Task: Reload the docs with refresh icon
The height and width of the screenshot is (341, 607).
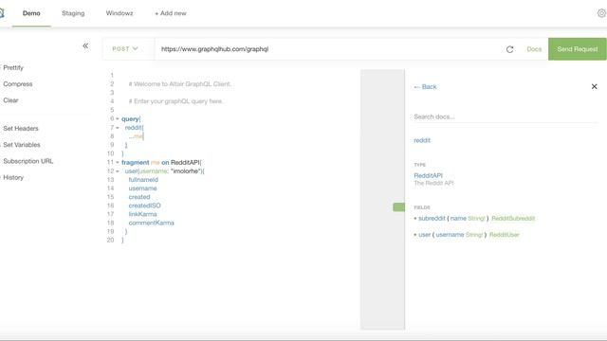Action: click(x=510, y=49)
